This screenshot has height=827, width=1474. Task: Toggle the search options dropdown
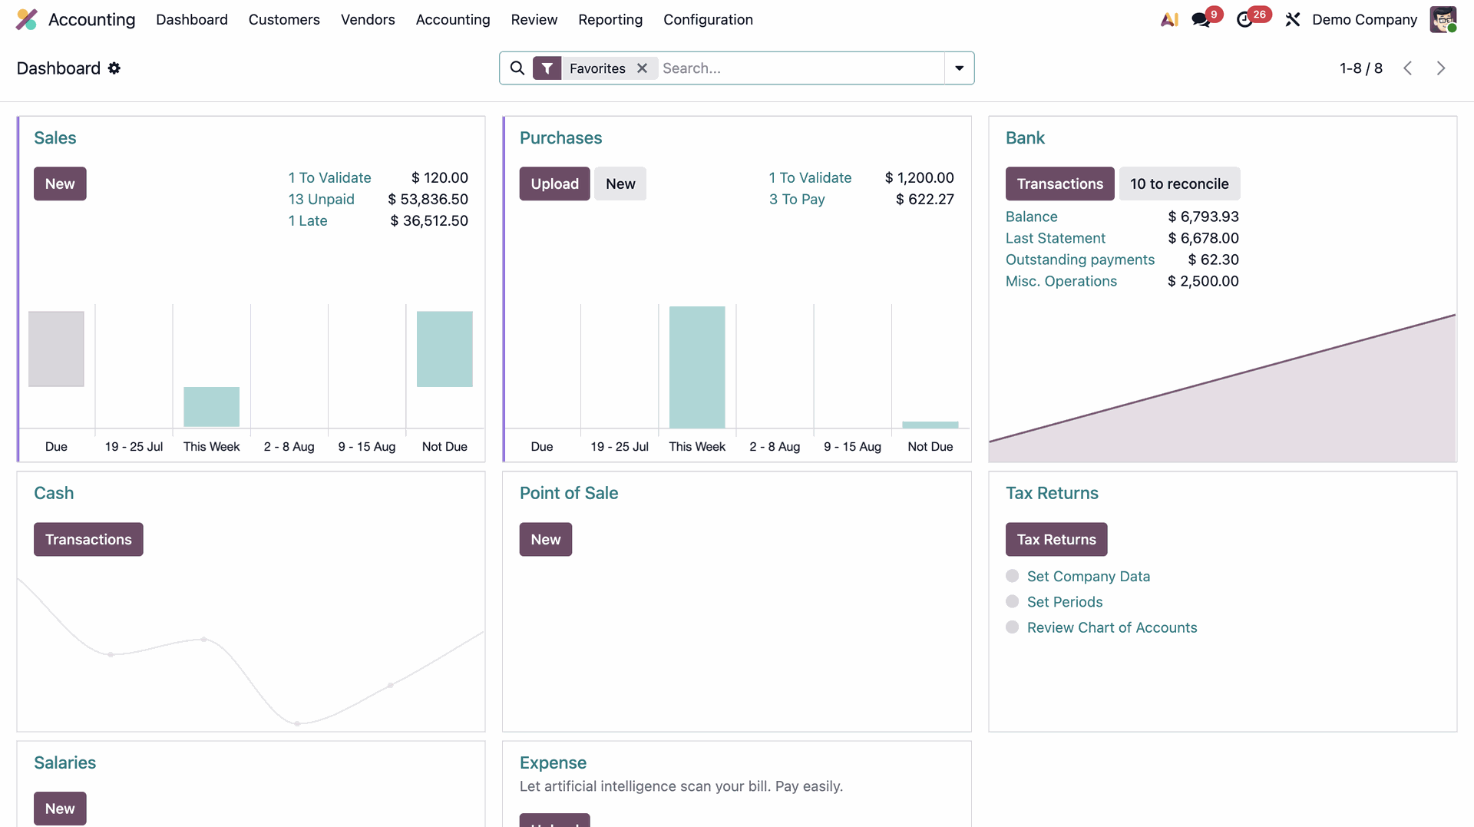pyautogui.click(x=959, y=68)
